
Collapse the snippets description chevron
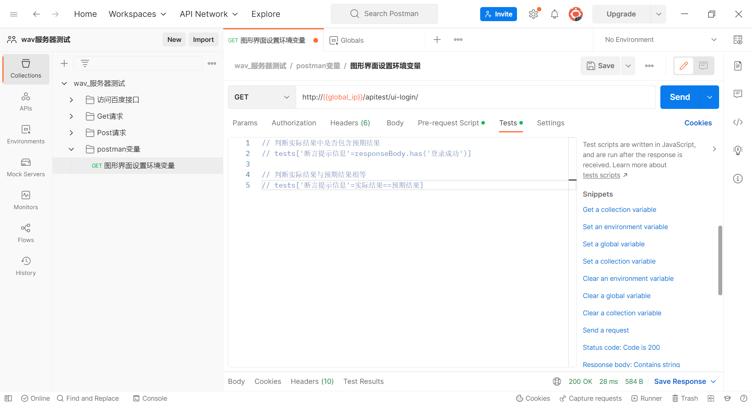coord(714,149)
